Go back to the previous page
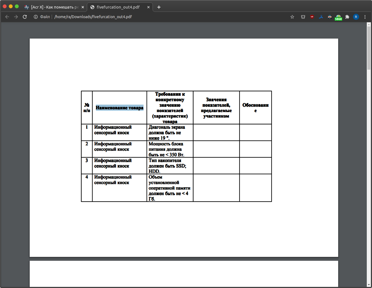 (7, 17)
